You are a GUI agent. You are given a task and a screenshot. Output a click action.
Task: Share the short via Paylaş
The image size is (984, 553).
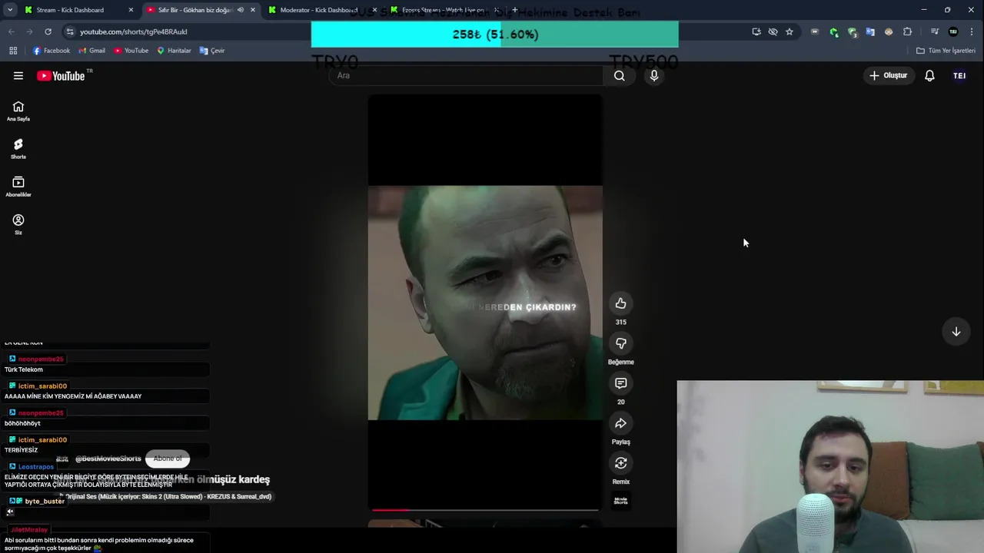pyautogui.click(x=620, y=423)
